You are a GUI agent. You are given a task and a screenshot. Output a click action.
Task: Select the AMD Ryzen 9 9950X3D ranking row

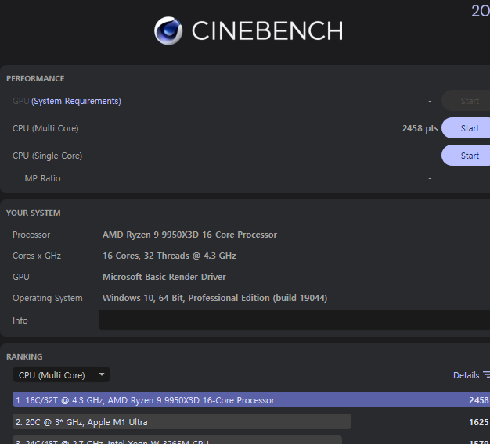click(251, 399)
